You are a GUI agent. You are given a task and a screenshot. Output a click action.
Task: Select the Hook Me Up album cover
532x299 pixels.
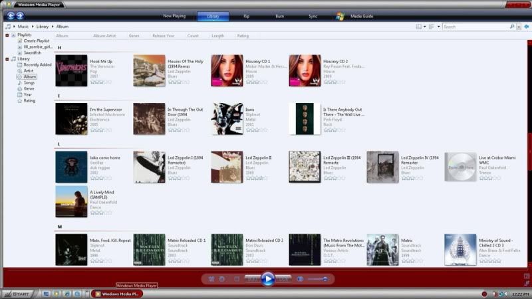point(71,70)
